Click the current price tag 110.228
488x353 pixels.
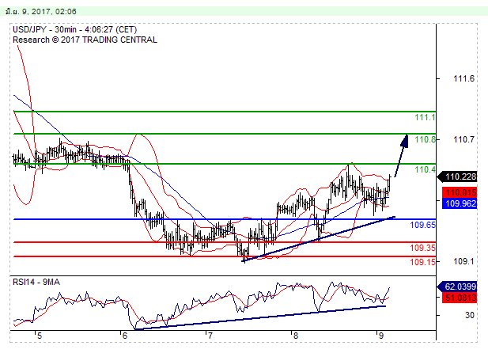pos(457,176)
